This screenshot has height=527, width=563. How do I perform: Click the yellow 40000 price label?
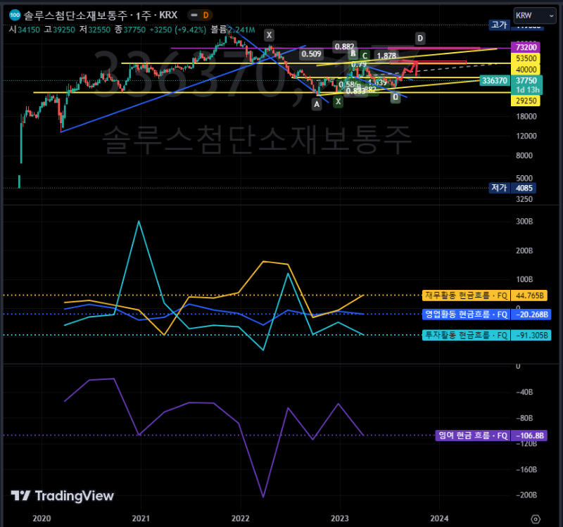coord(526,69)
